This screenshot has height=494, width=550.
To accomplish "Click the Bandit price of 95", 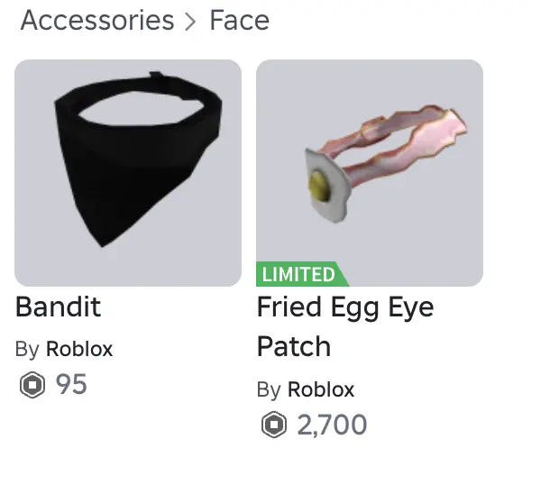I will [x=71, y=385].
